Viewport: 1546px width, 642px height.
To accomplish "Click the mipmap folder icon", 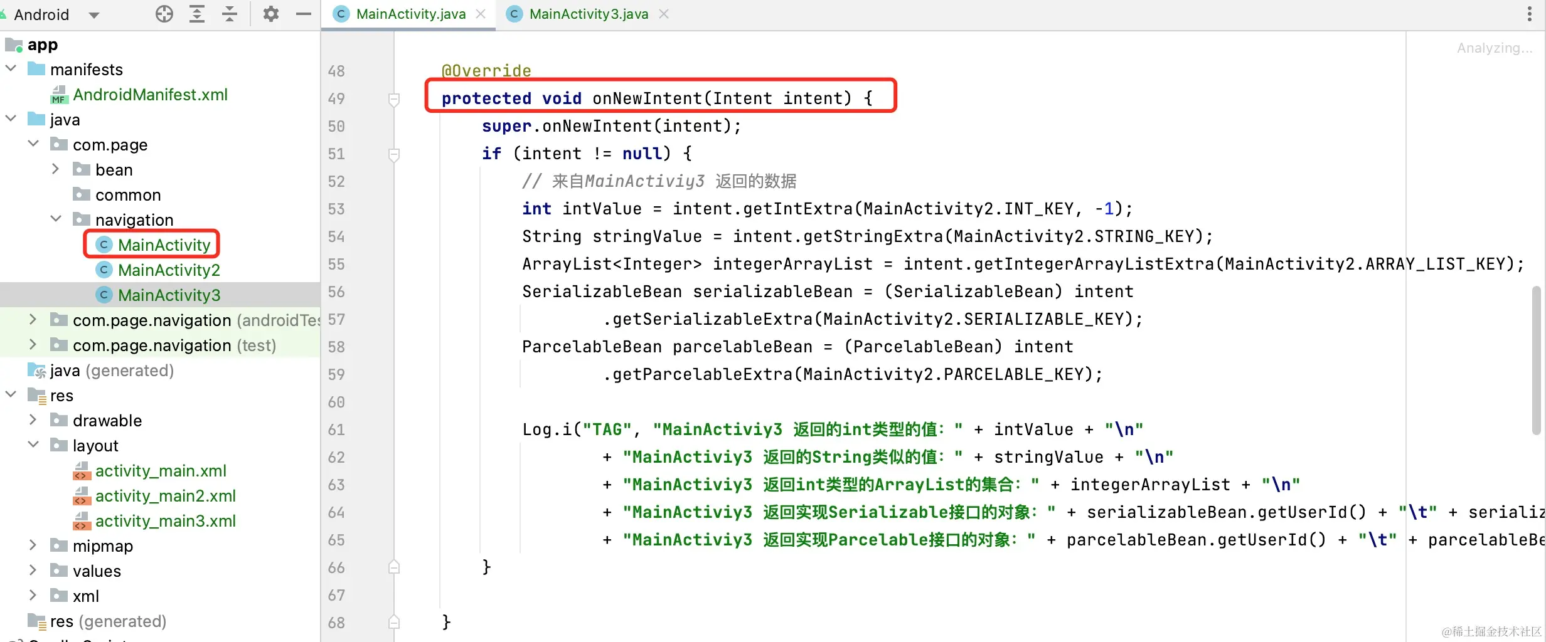I will [59, 545].
